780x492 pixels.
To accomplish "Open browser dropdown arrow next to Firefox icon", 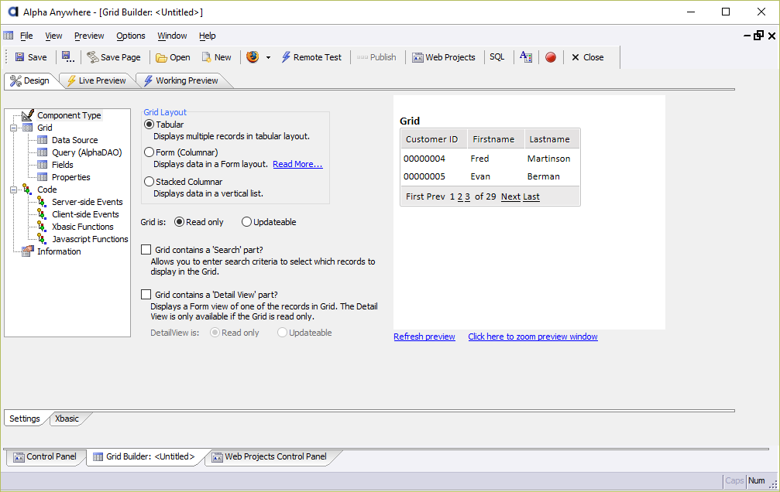I will tap(268, 58).
